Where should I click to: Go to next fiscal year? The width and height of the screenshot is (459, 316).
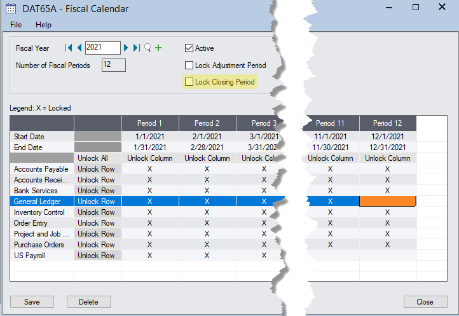click(126, 48)
